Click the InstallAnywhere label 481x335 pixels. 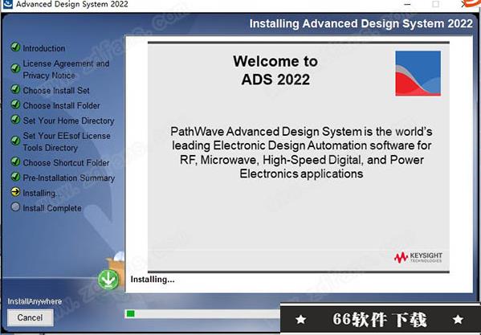[x=35, y=301]
